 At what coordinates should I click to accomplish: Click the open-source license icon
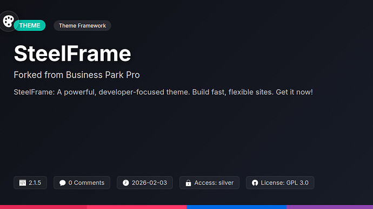click(255, 183)
